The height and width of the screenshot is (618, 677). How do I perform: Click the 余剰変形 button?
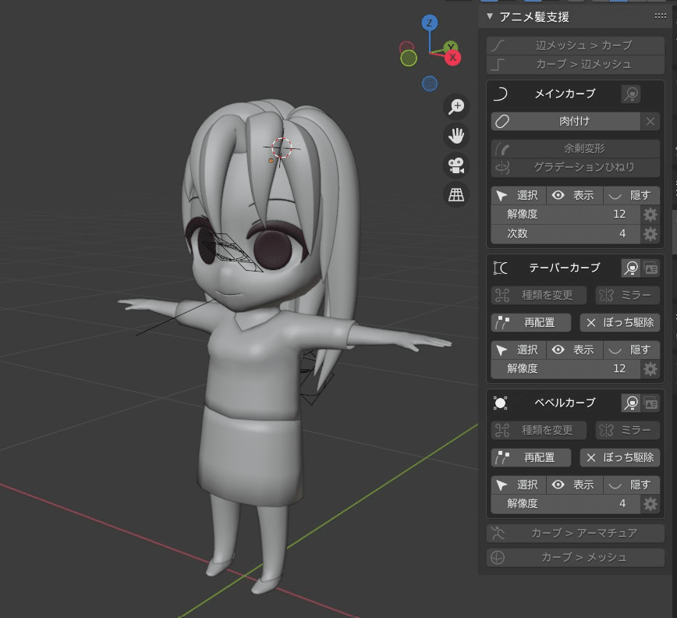pos(576,148)
